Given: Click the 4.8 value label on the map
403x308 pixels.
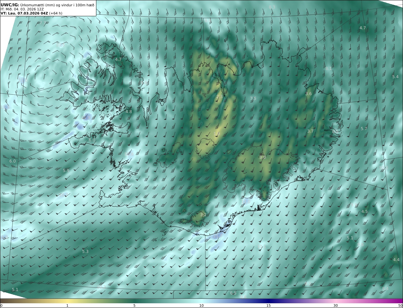Looking at the screenshot, I should coord(129,111).
